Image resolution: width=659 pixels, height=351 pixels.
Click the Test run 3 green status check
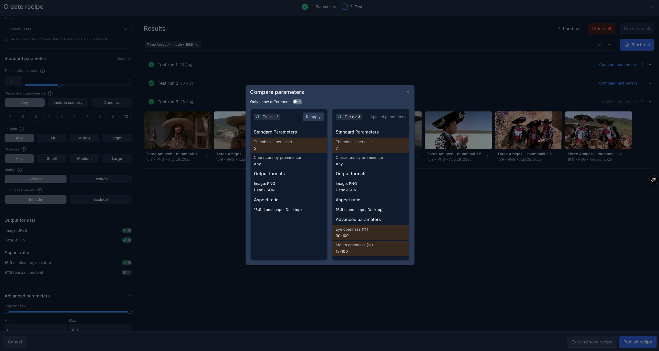(x=151, y=102)
